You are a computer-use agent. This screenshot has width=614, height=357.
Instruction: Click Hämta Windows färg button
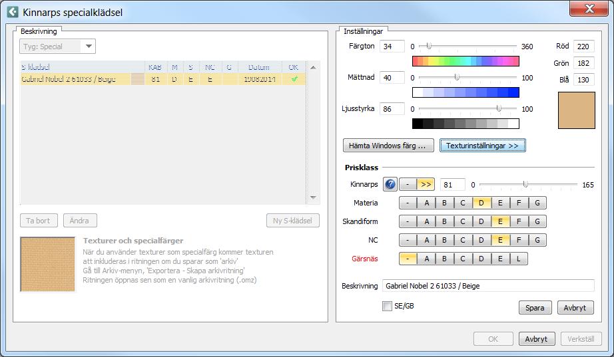point(388,146)
